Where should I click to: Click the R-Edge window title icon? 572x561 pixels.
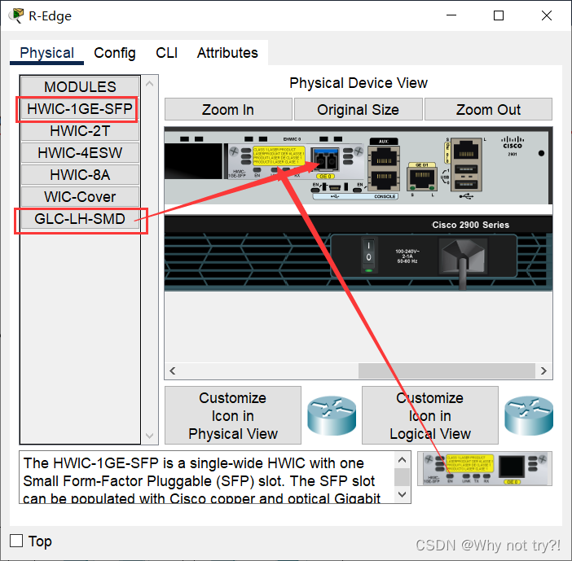click(16, 16)
